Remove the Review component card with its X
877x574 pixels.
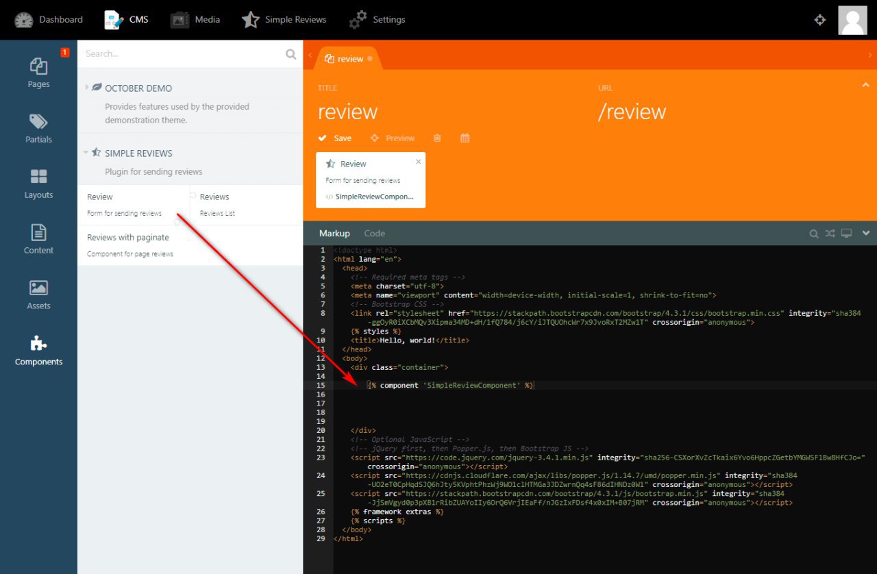click(x=419, y=162)
